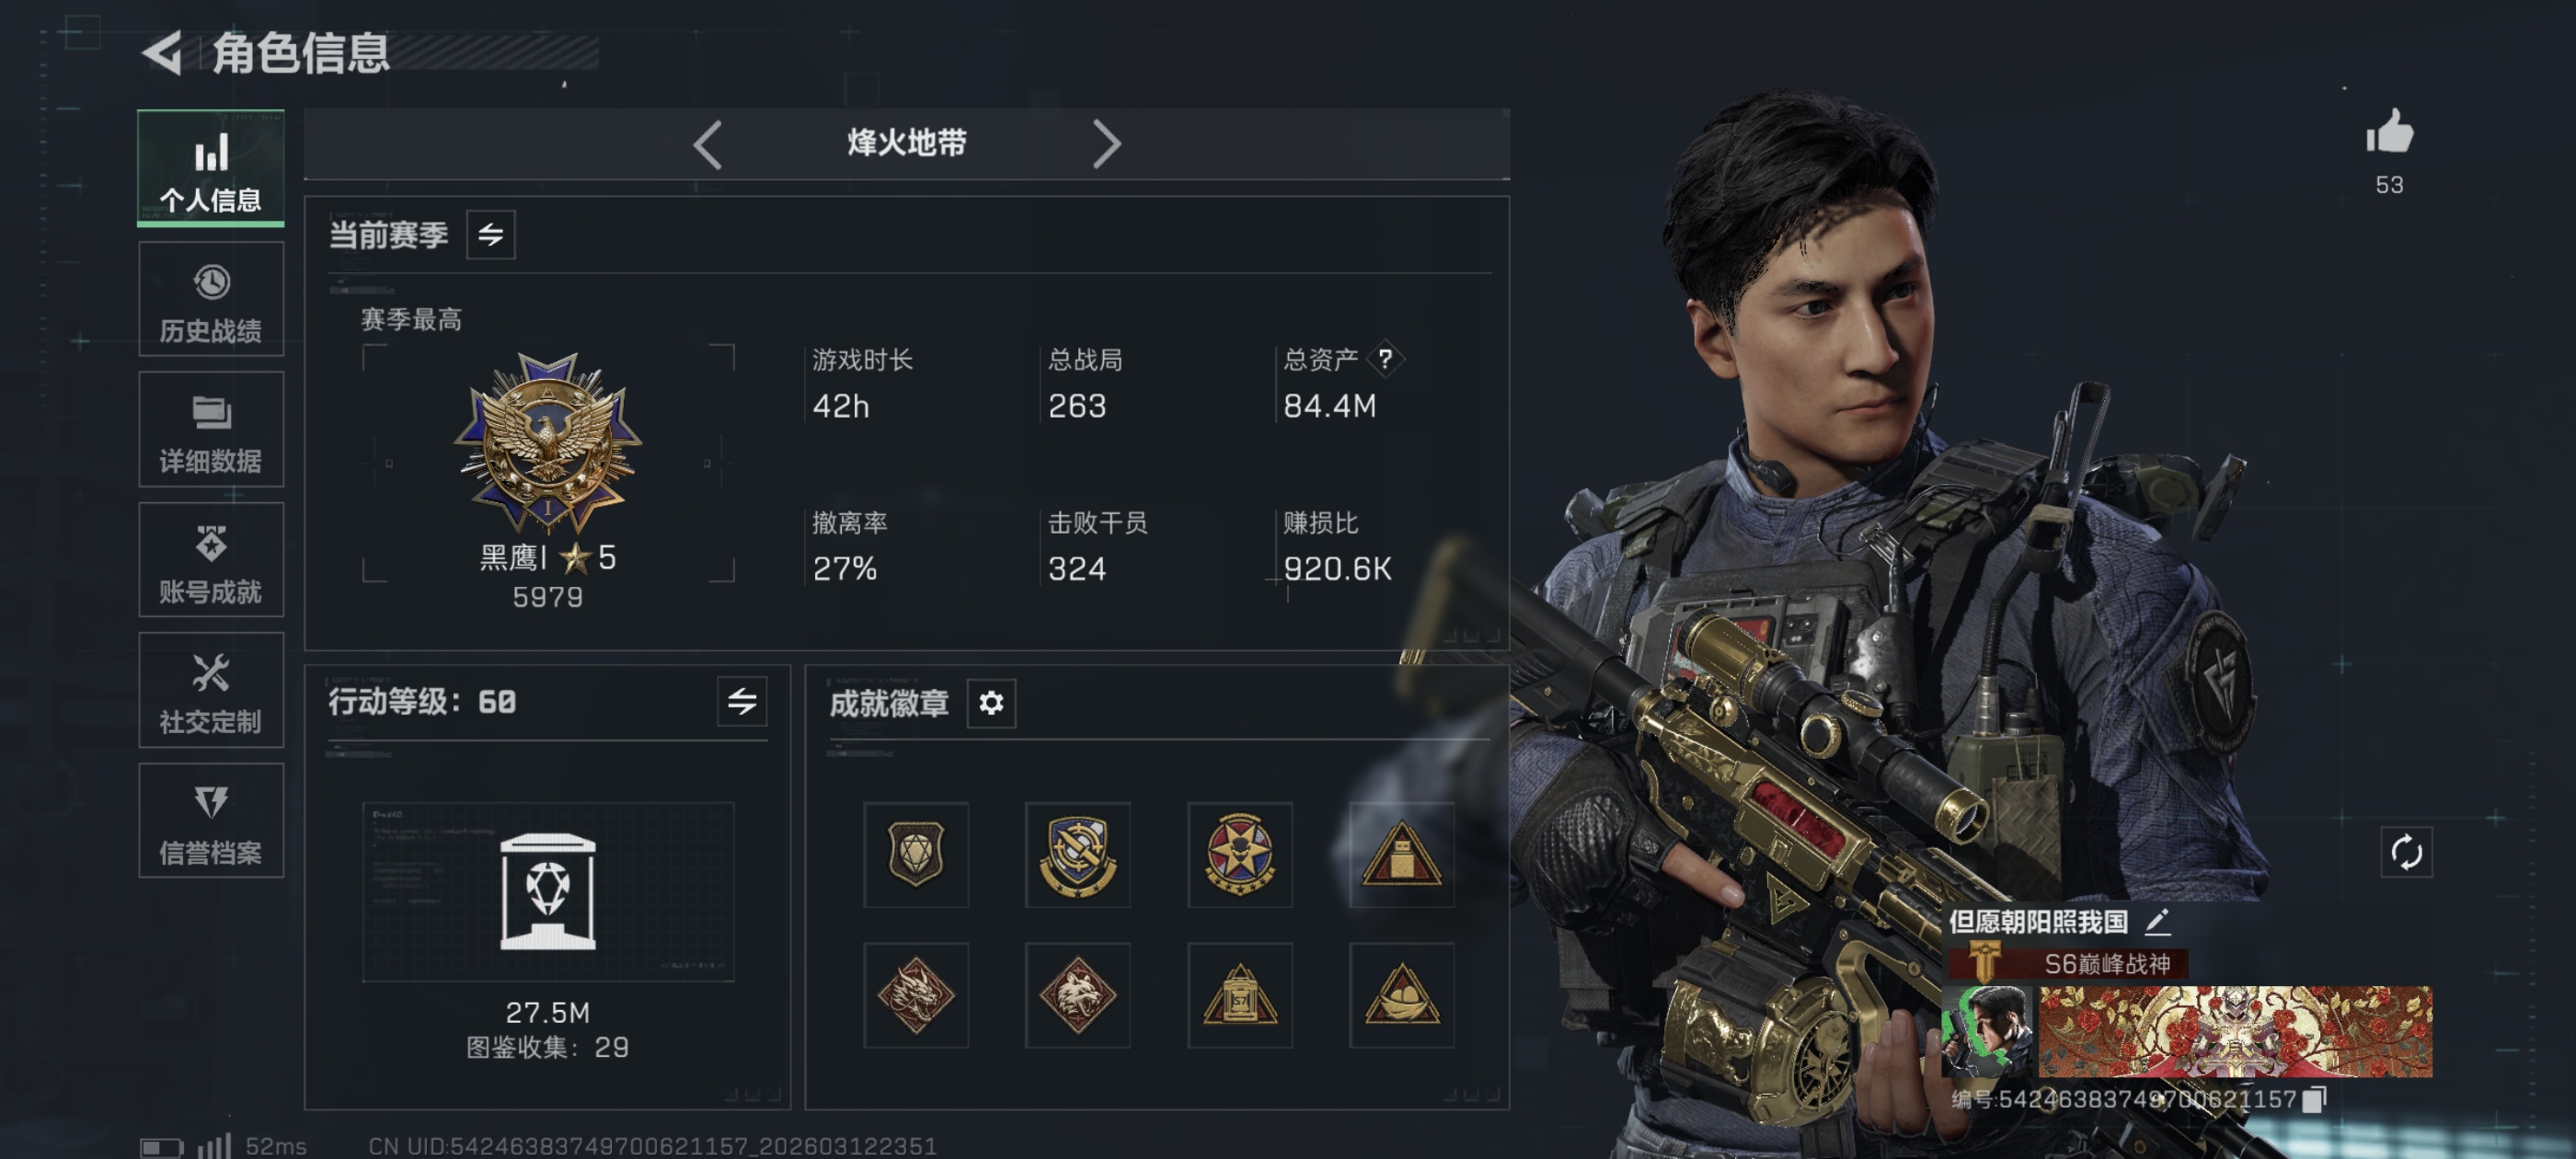The width and height of the screenshot is (2576, 1159).
Task: Switch to next game mode with right chevron
Action: [1106, 145]
